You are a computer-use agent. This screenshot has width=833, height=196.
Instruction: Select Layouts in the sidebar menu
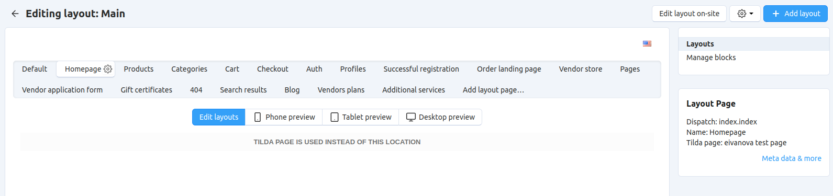point(700,44)
